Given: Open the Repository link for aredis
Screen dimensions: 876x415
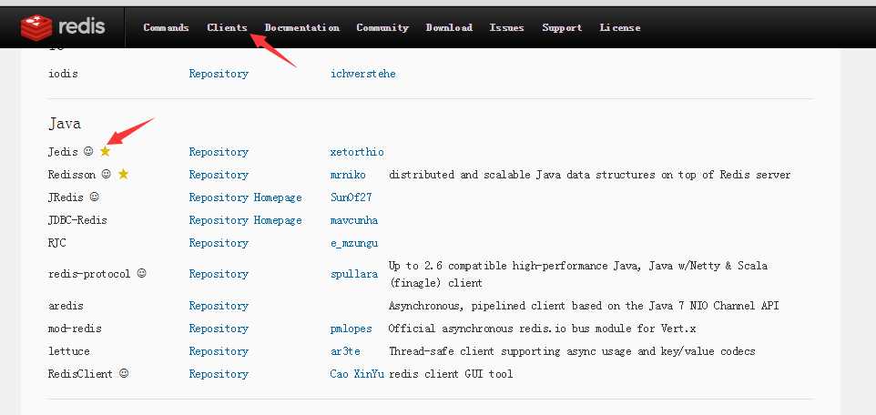Looking at the screenshot, I should pos(219,306).
